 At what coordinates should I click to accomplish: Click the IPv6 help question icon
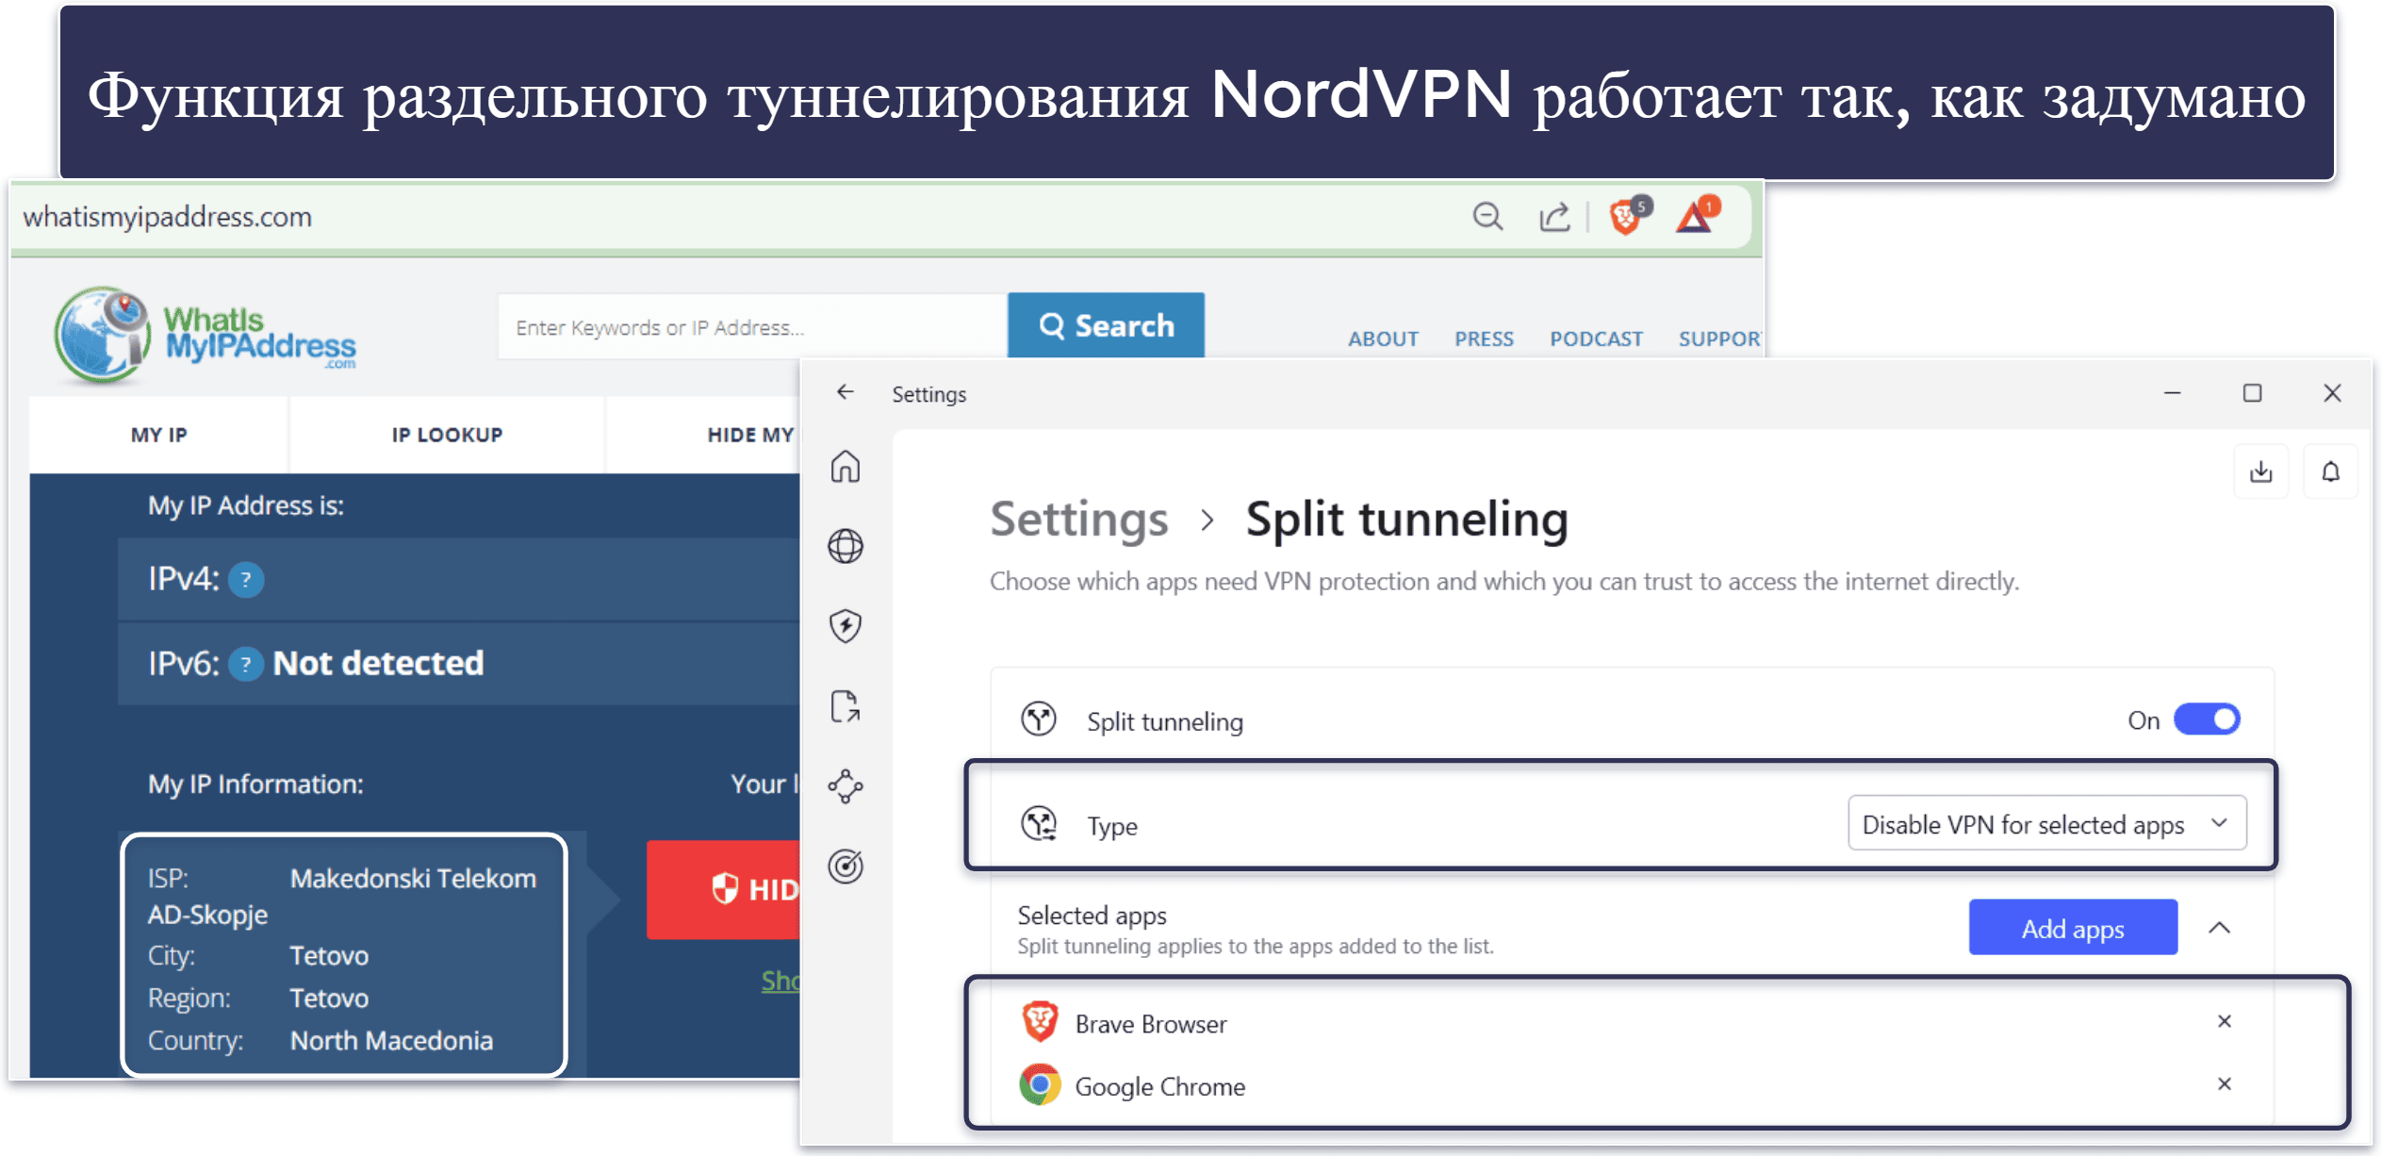click(246, 665)
